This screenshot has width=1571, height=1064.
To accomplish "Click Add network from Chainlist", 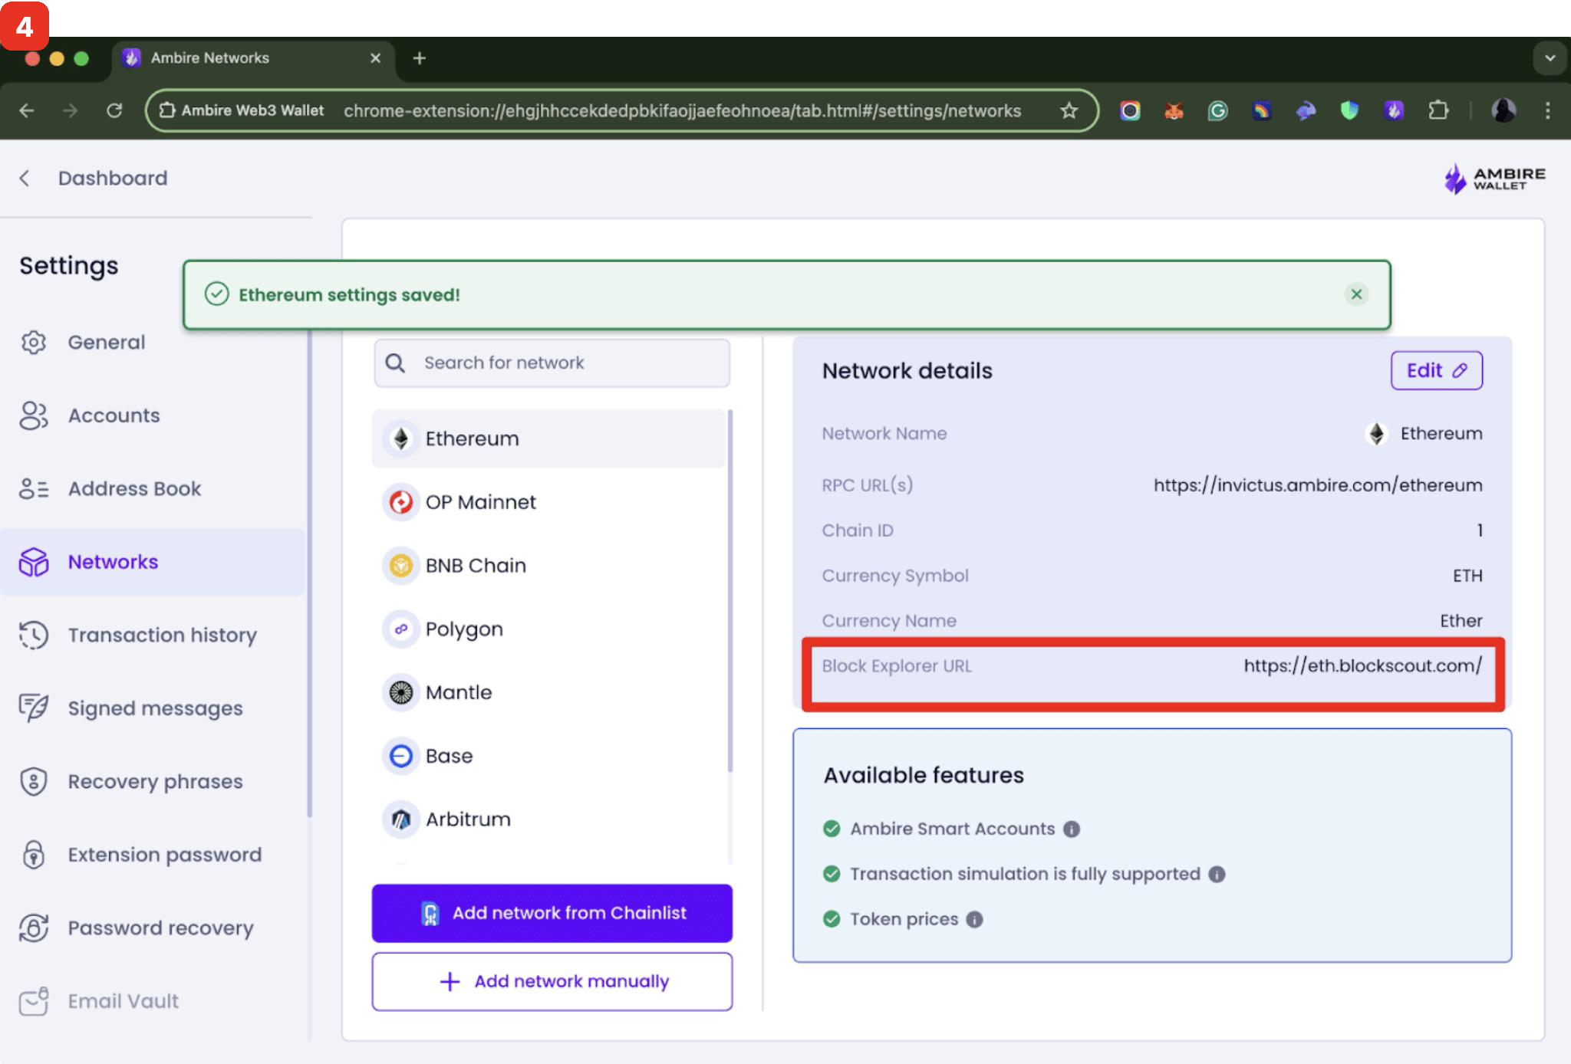I will tap(552, 913).
